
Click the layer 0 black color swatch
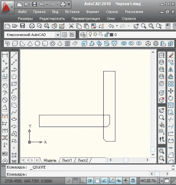coord(111,35)
